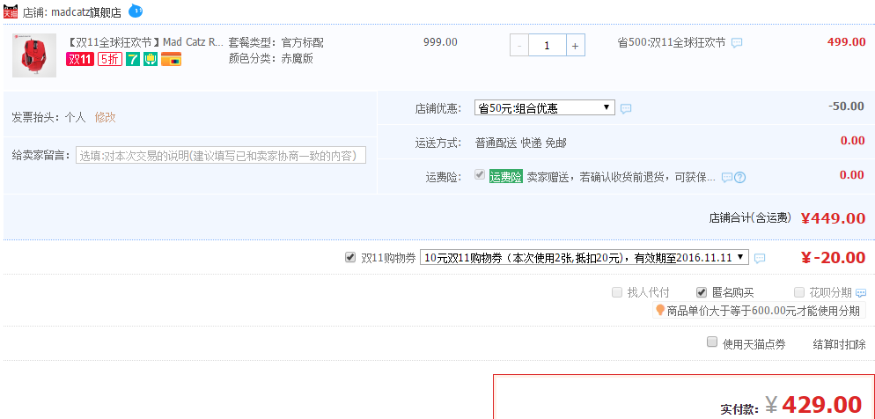The height and width of the screenshot is (419, 875).
Task: Click the orange credit card payment badge
Action: coord(172,59)
